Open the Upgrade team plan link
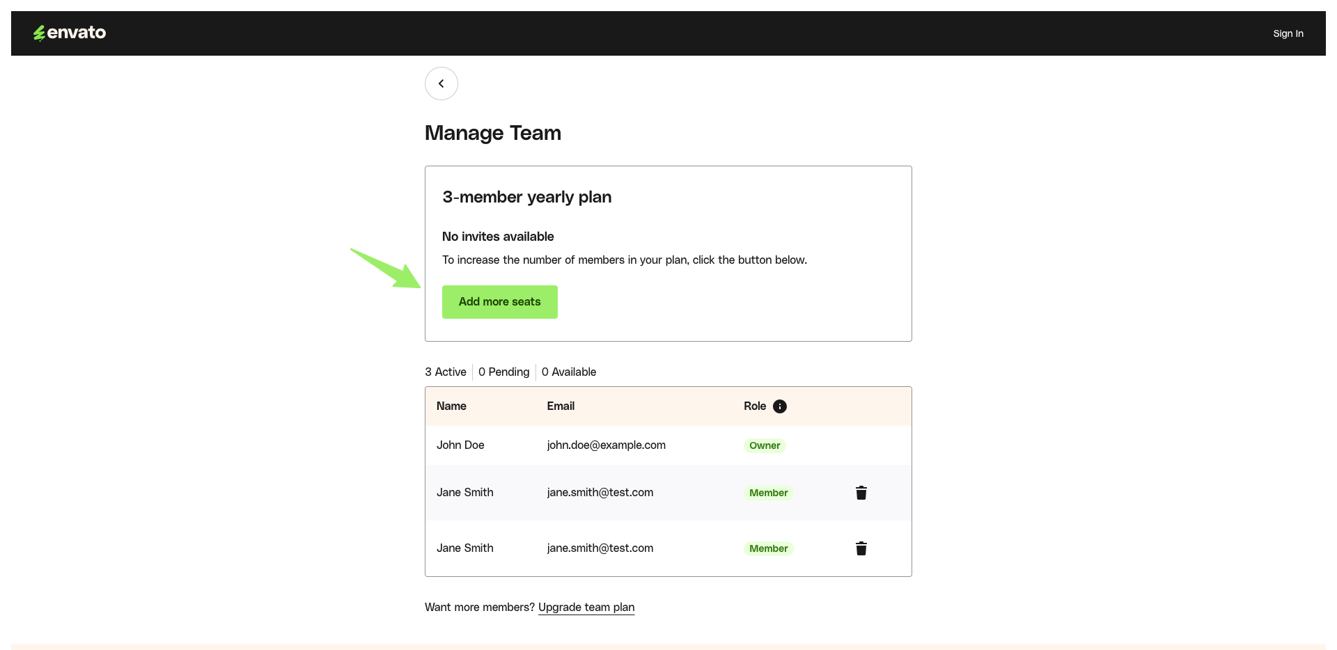1337x650 pixels. coord(586,607)
